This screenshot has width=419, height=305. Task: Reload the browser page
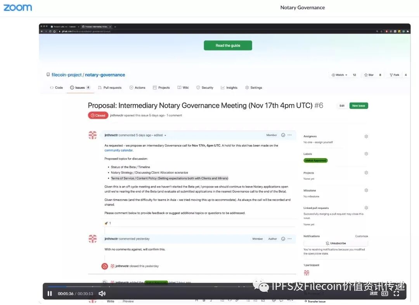(50, 31)
